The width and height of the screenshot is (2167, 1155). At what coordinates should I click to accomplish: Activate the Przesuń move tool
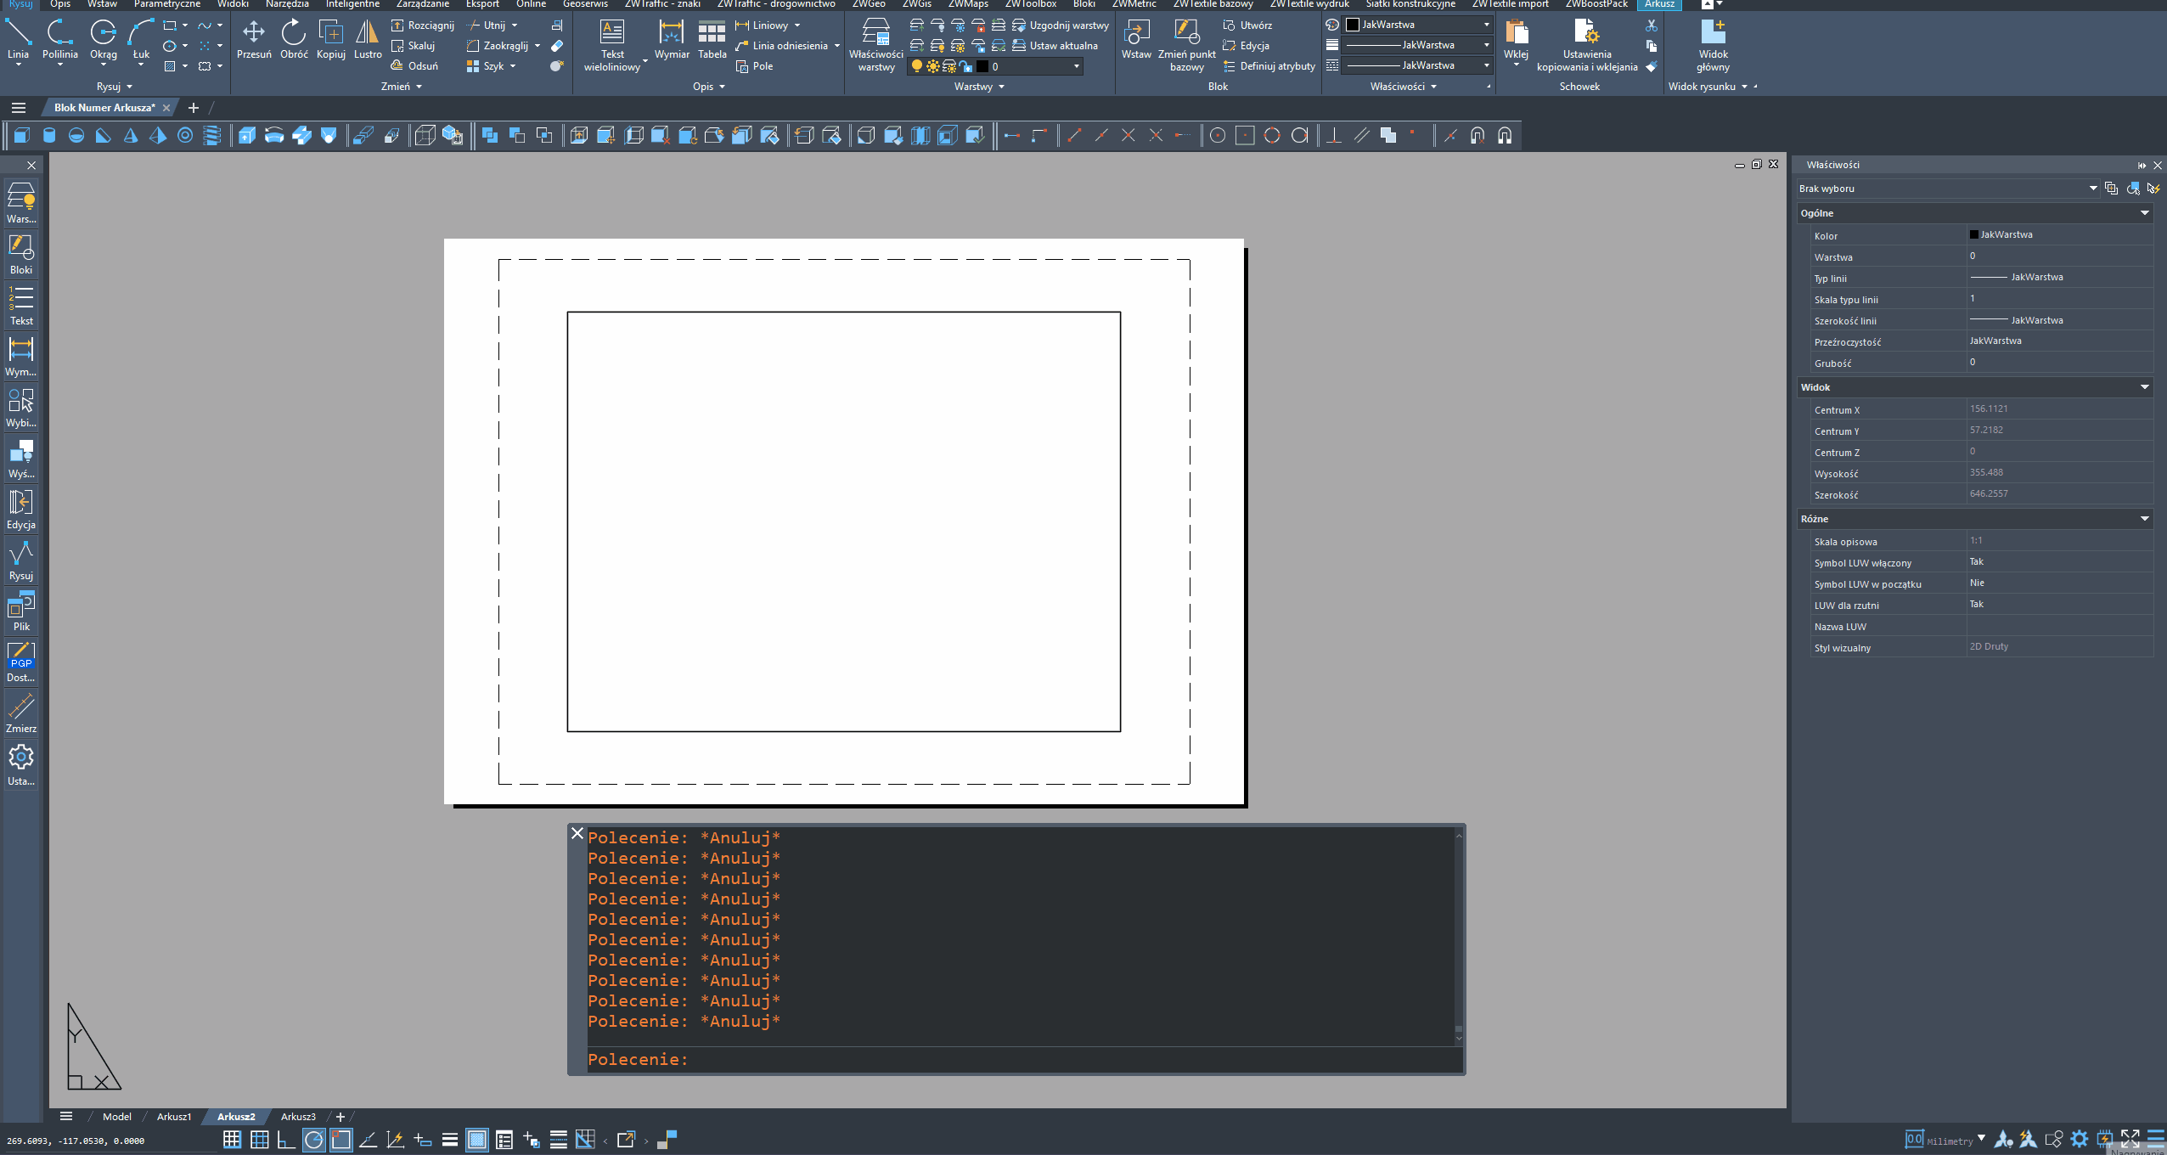(x=254, y=39)
